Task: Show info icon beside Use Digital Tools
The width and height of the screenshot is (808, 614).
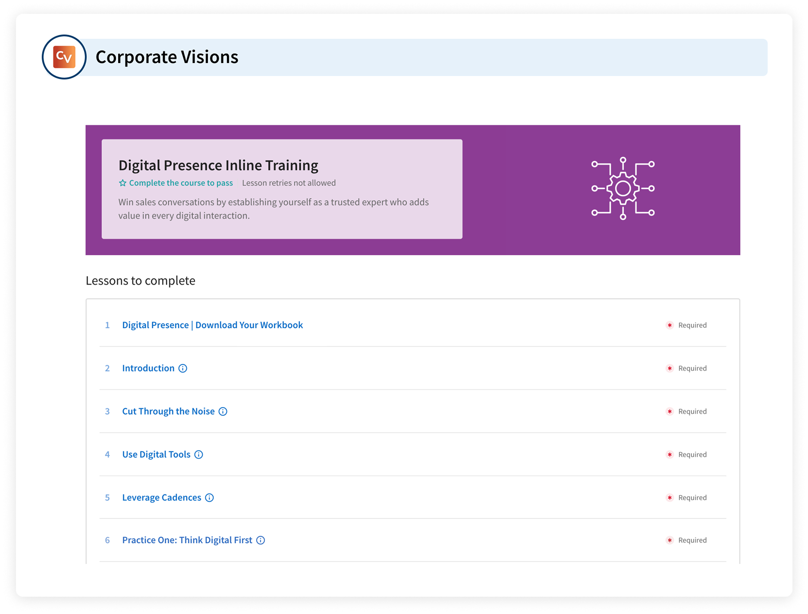Action: click(198, 455)
